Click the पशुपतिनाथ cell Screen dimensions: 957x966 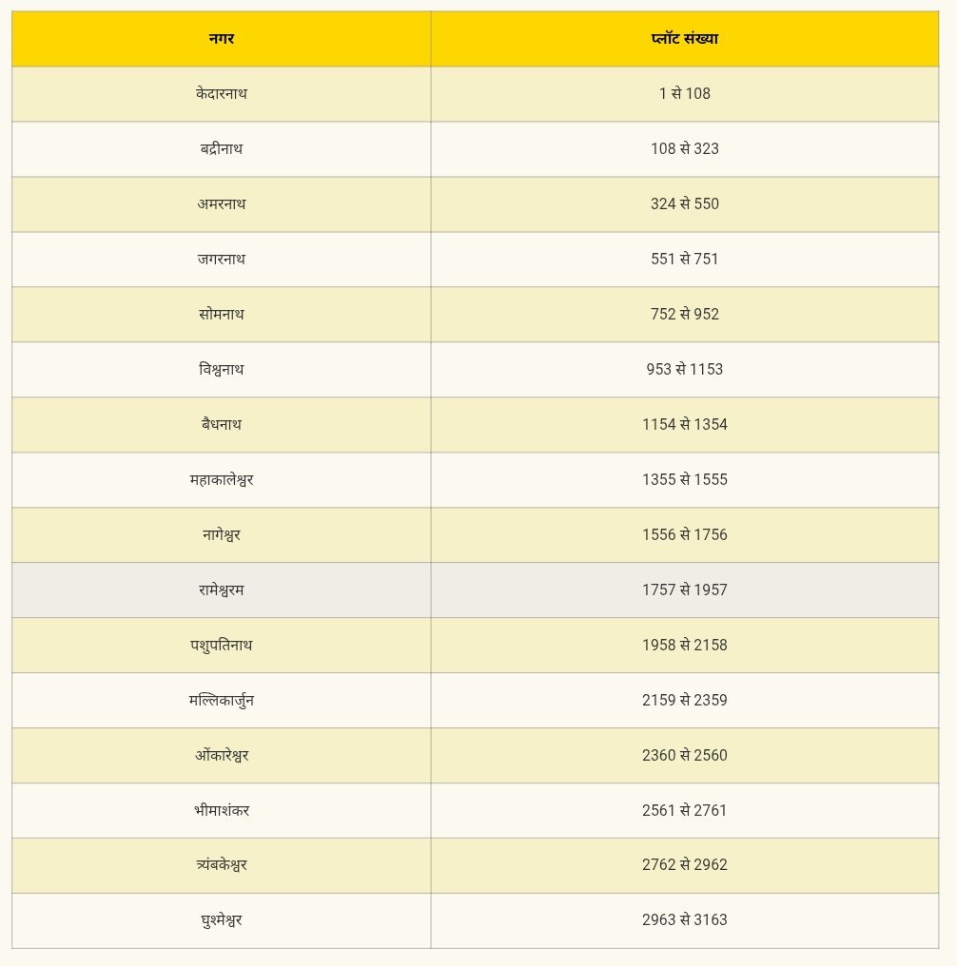222,645
